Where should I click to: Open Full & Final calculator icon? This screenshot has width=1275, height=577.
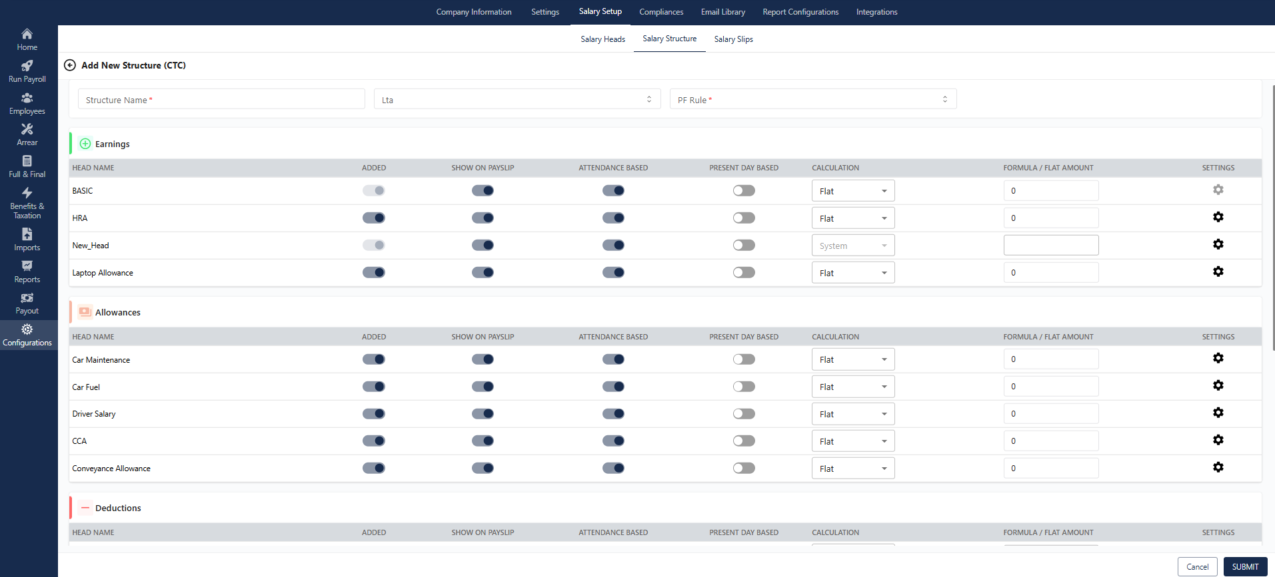click(x=27, y=161)
